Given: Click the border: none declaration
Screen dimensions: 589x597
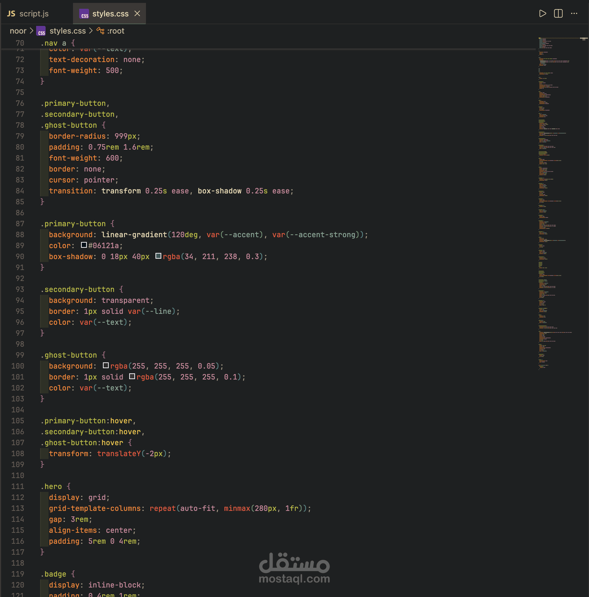Looking at the screenshot, I should 77,169.
